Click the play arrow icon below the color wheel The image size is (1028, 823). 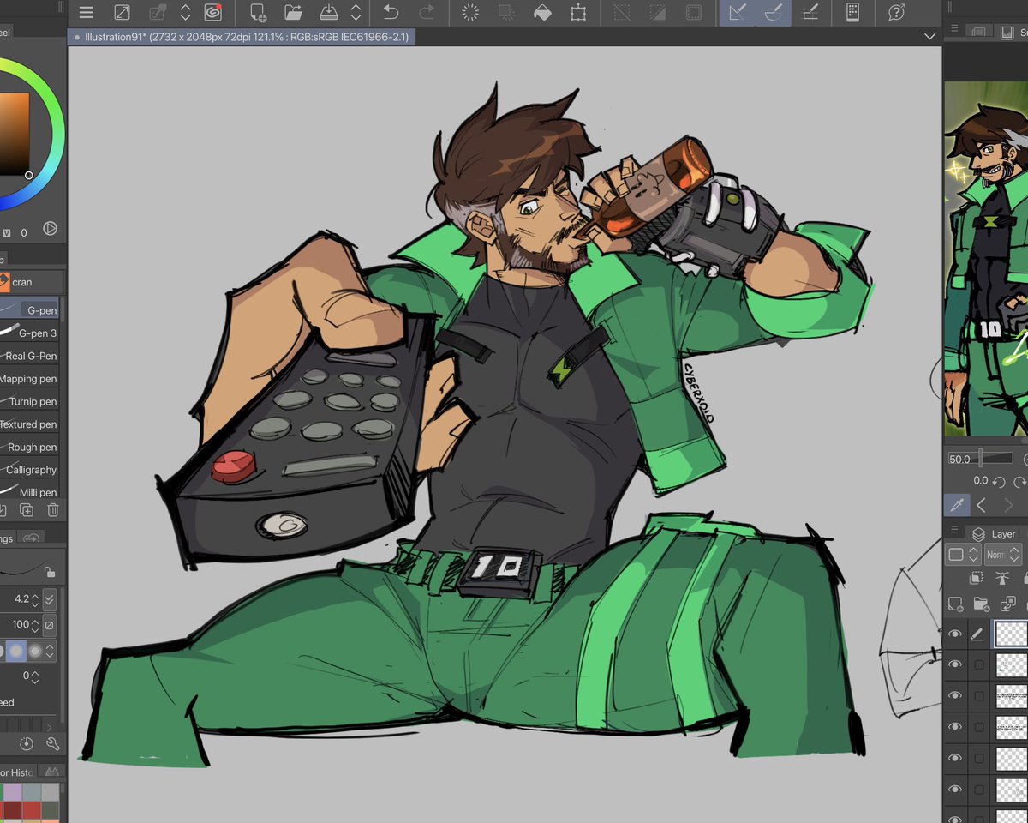50,229
